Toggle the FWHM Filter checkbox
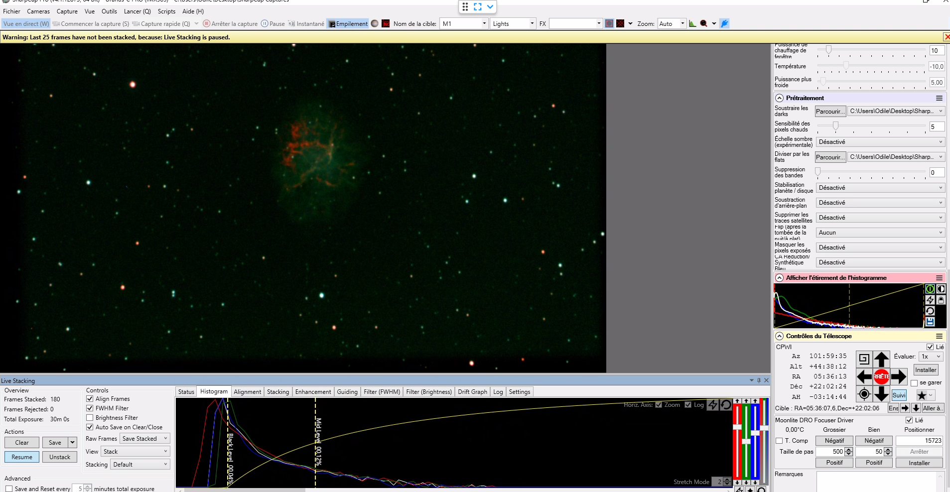The height and width of the screenshot is (492, 950). coord(90,408)
